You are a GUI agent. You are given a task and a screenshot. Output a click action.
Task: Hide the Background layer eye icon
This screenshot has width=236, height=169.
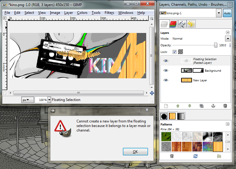coord(166,70)
